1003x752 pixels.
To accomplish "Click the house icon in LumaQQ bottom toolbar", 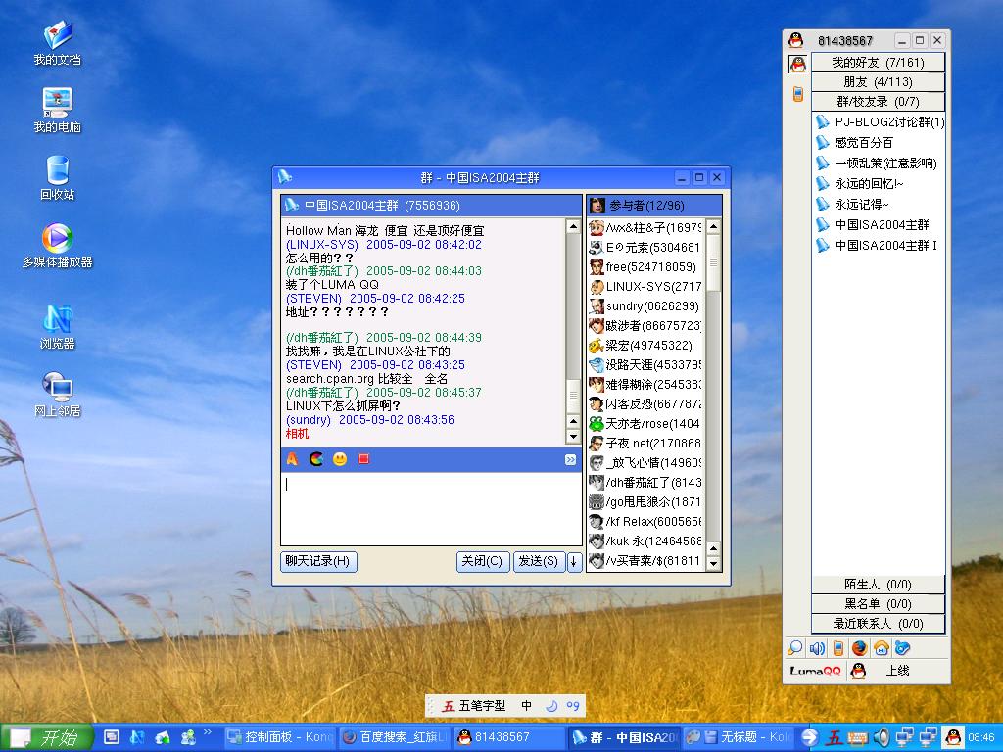I will pyautogui.click(x=881, y=647).
